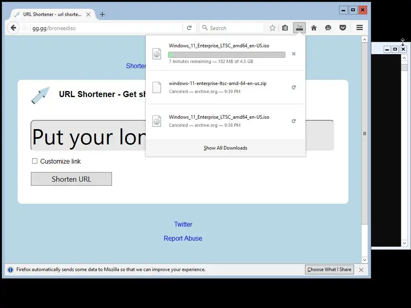Bookmark this page with the star icon

(273, 28)
